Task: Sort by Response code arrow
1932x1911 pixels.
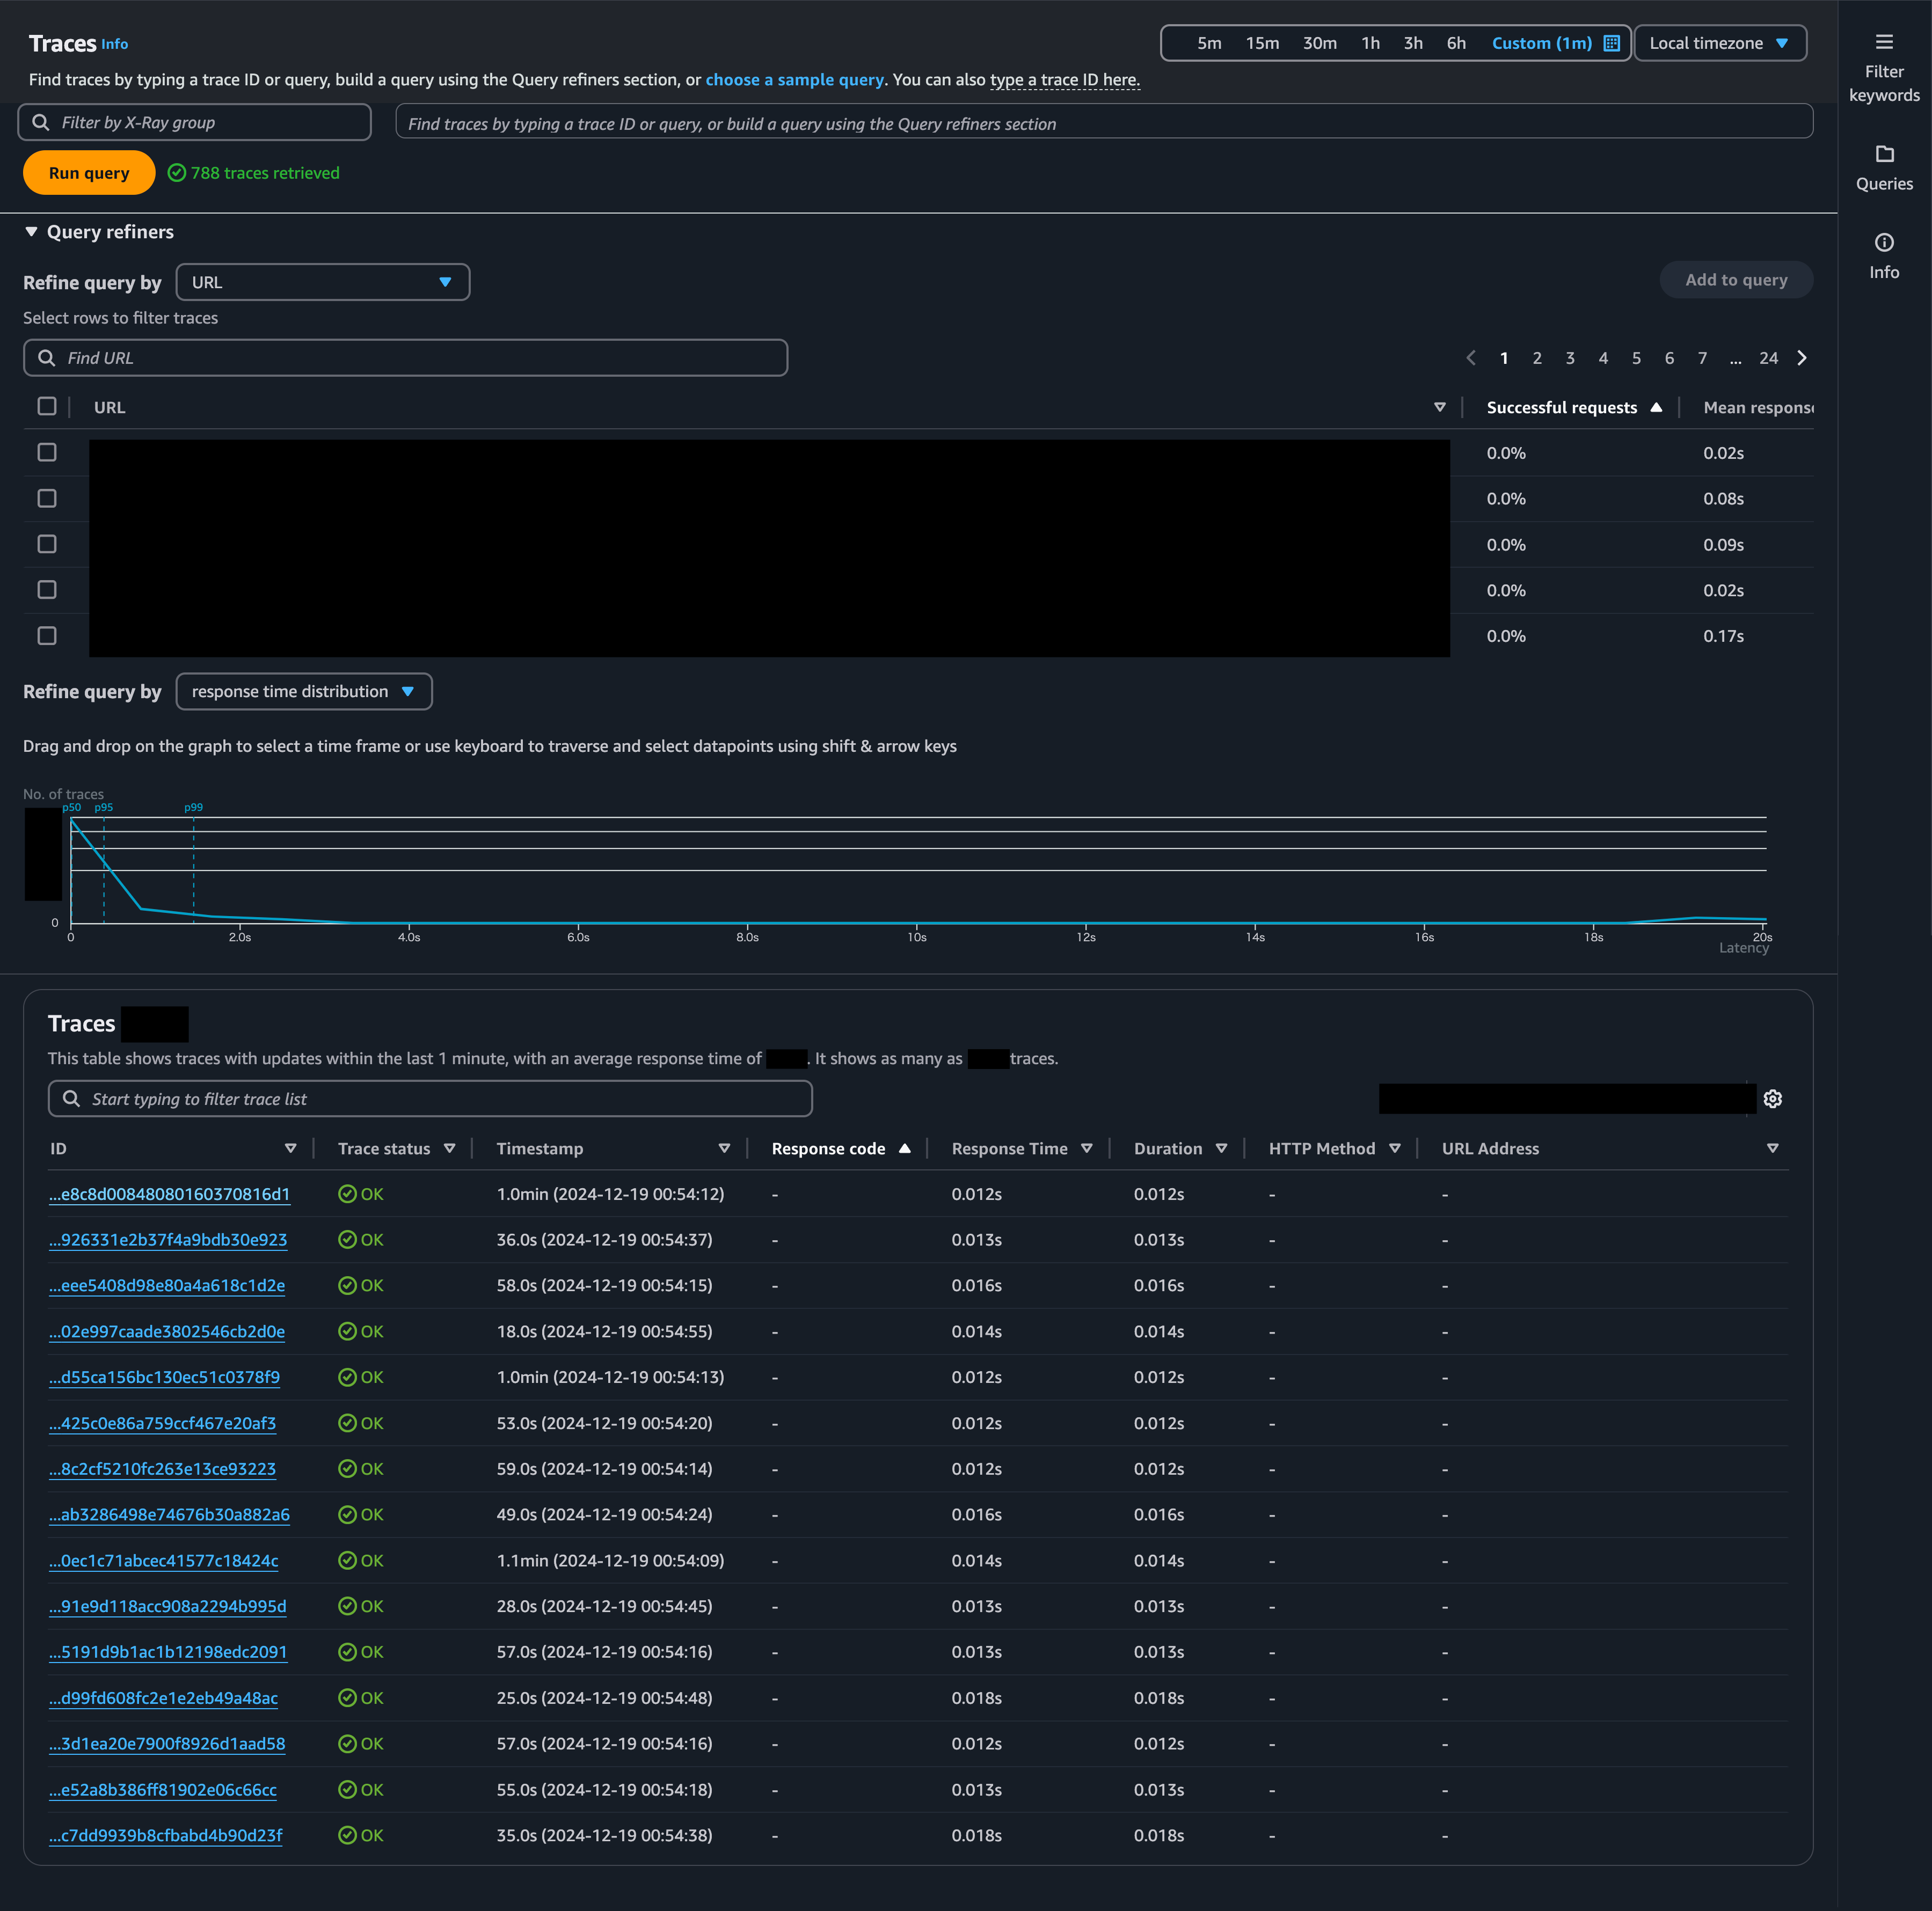Action: pos(904,1148)
